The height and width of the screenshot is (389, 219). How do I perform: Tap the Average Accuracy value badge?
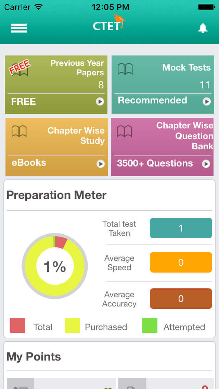point(181,299)
